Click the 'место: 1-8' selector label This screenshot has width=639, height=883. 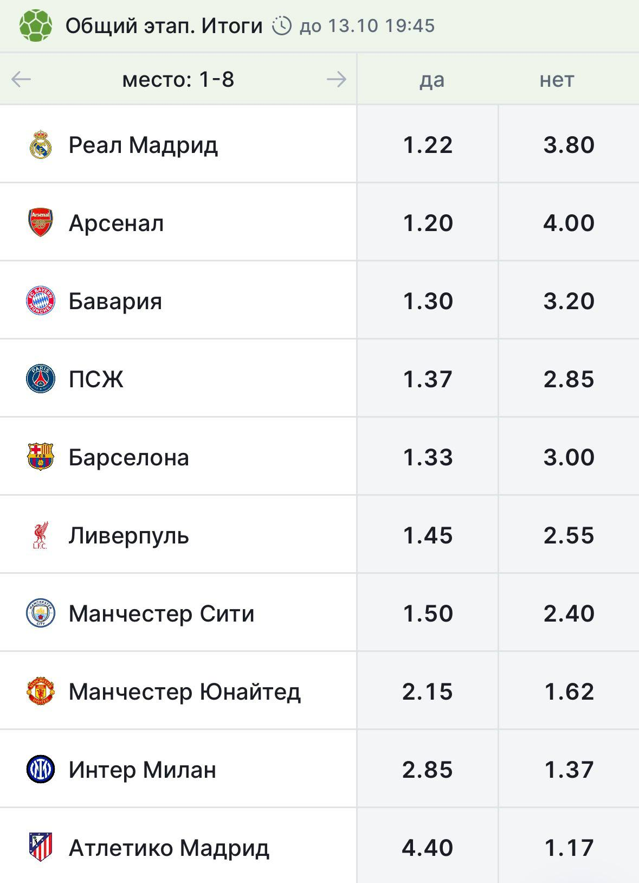(x=178, y=80)
